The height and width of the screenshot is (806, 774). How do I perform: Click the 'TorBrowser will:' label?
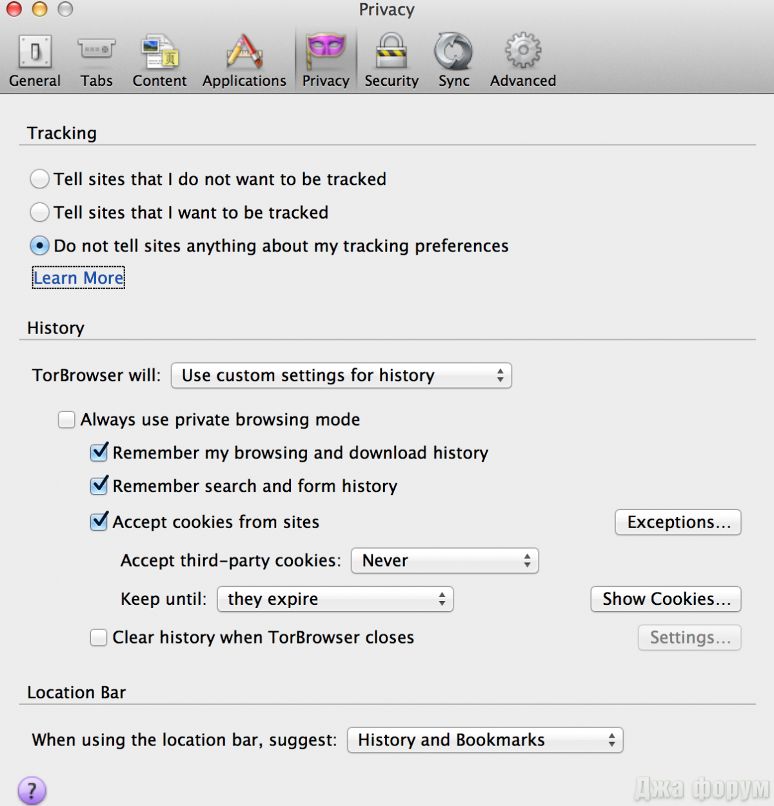coord(97,375)
